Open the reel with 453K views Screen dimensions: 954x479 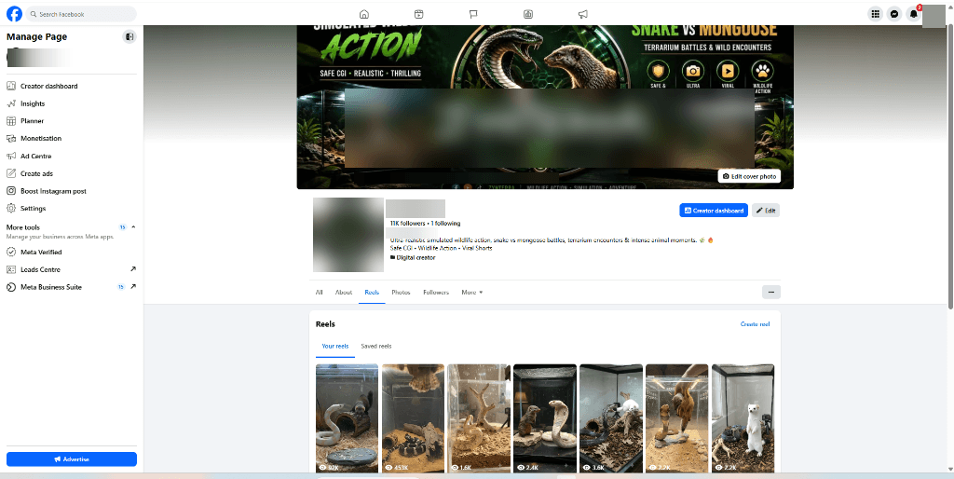413,418
